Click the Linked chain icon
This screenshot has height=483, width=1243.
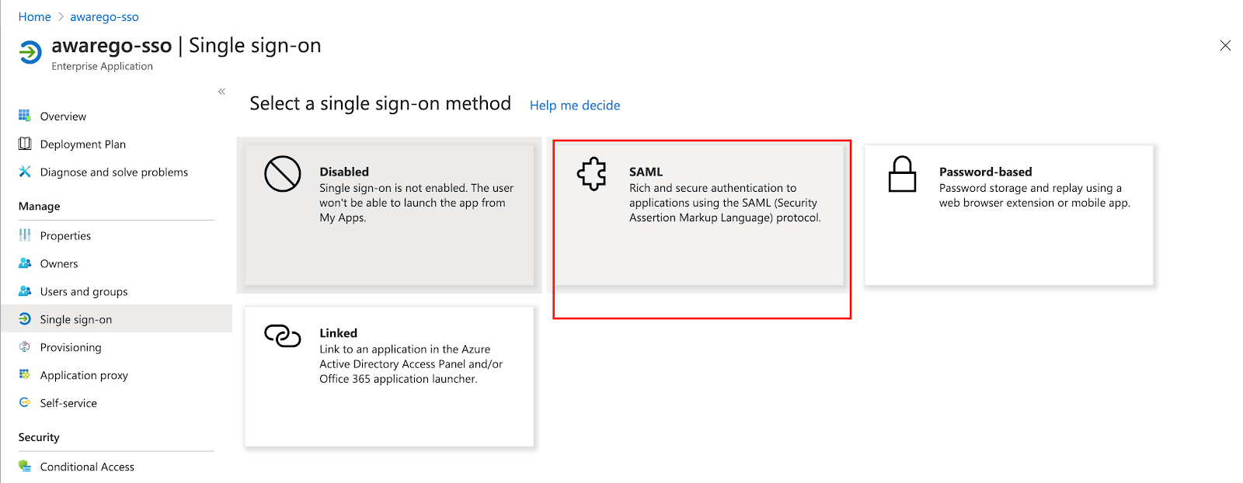pos(283,335)
